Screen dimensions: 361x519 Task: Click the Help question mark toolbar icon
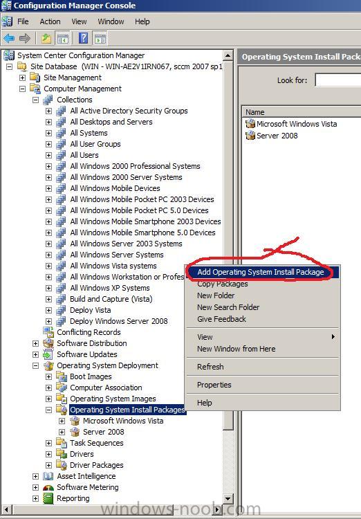pyautogui.click(x=84, y=38)
